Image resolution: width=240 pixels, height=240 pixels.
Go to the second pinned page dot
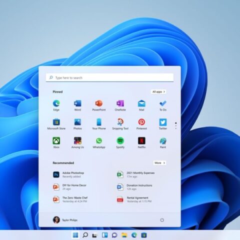176,126
